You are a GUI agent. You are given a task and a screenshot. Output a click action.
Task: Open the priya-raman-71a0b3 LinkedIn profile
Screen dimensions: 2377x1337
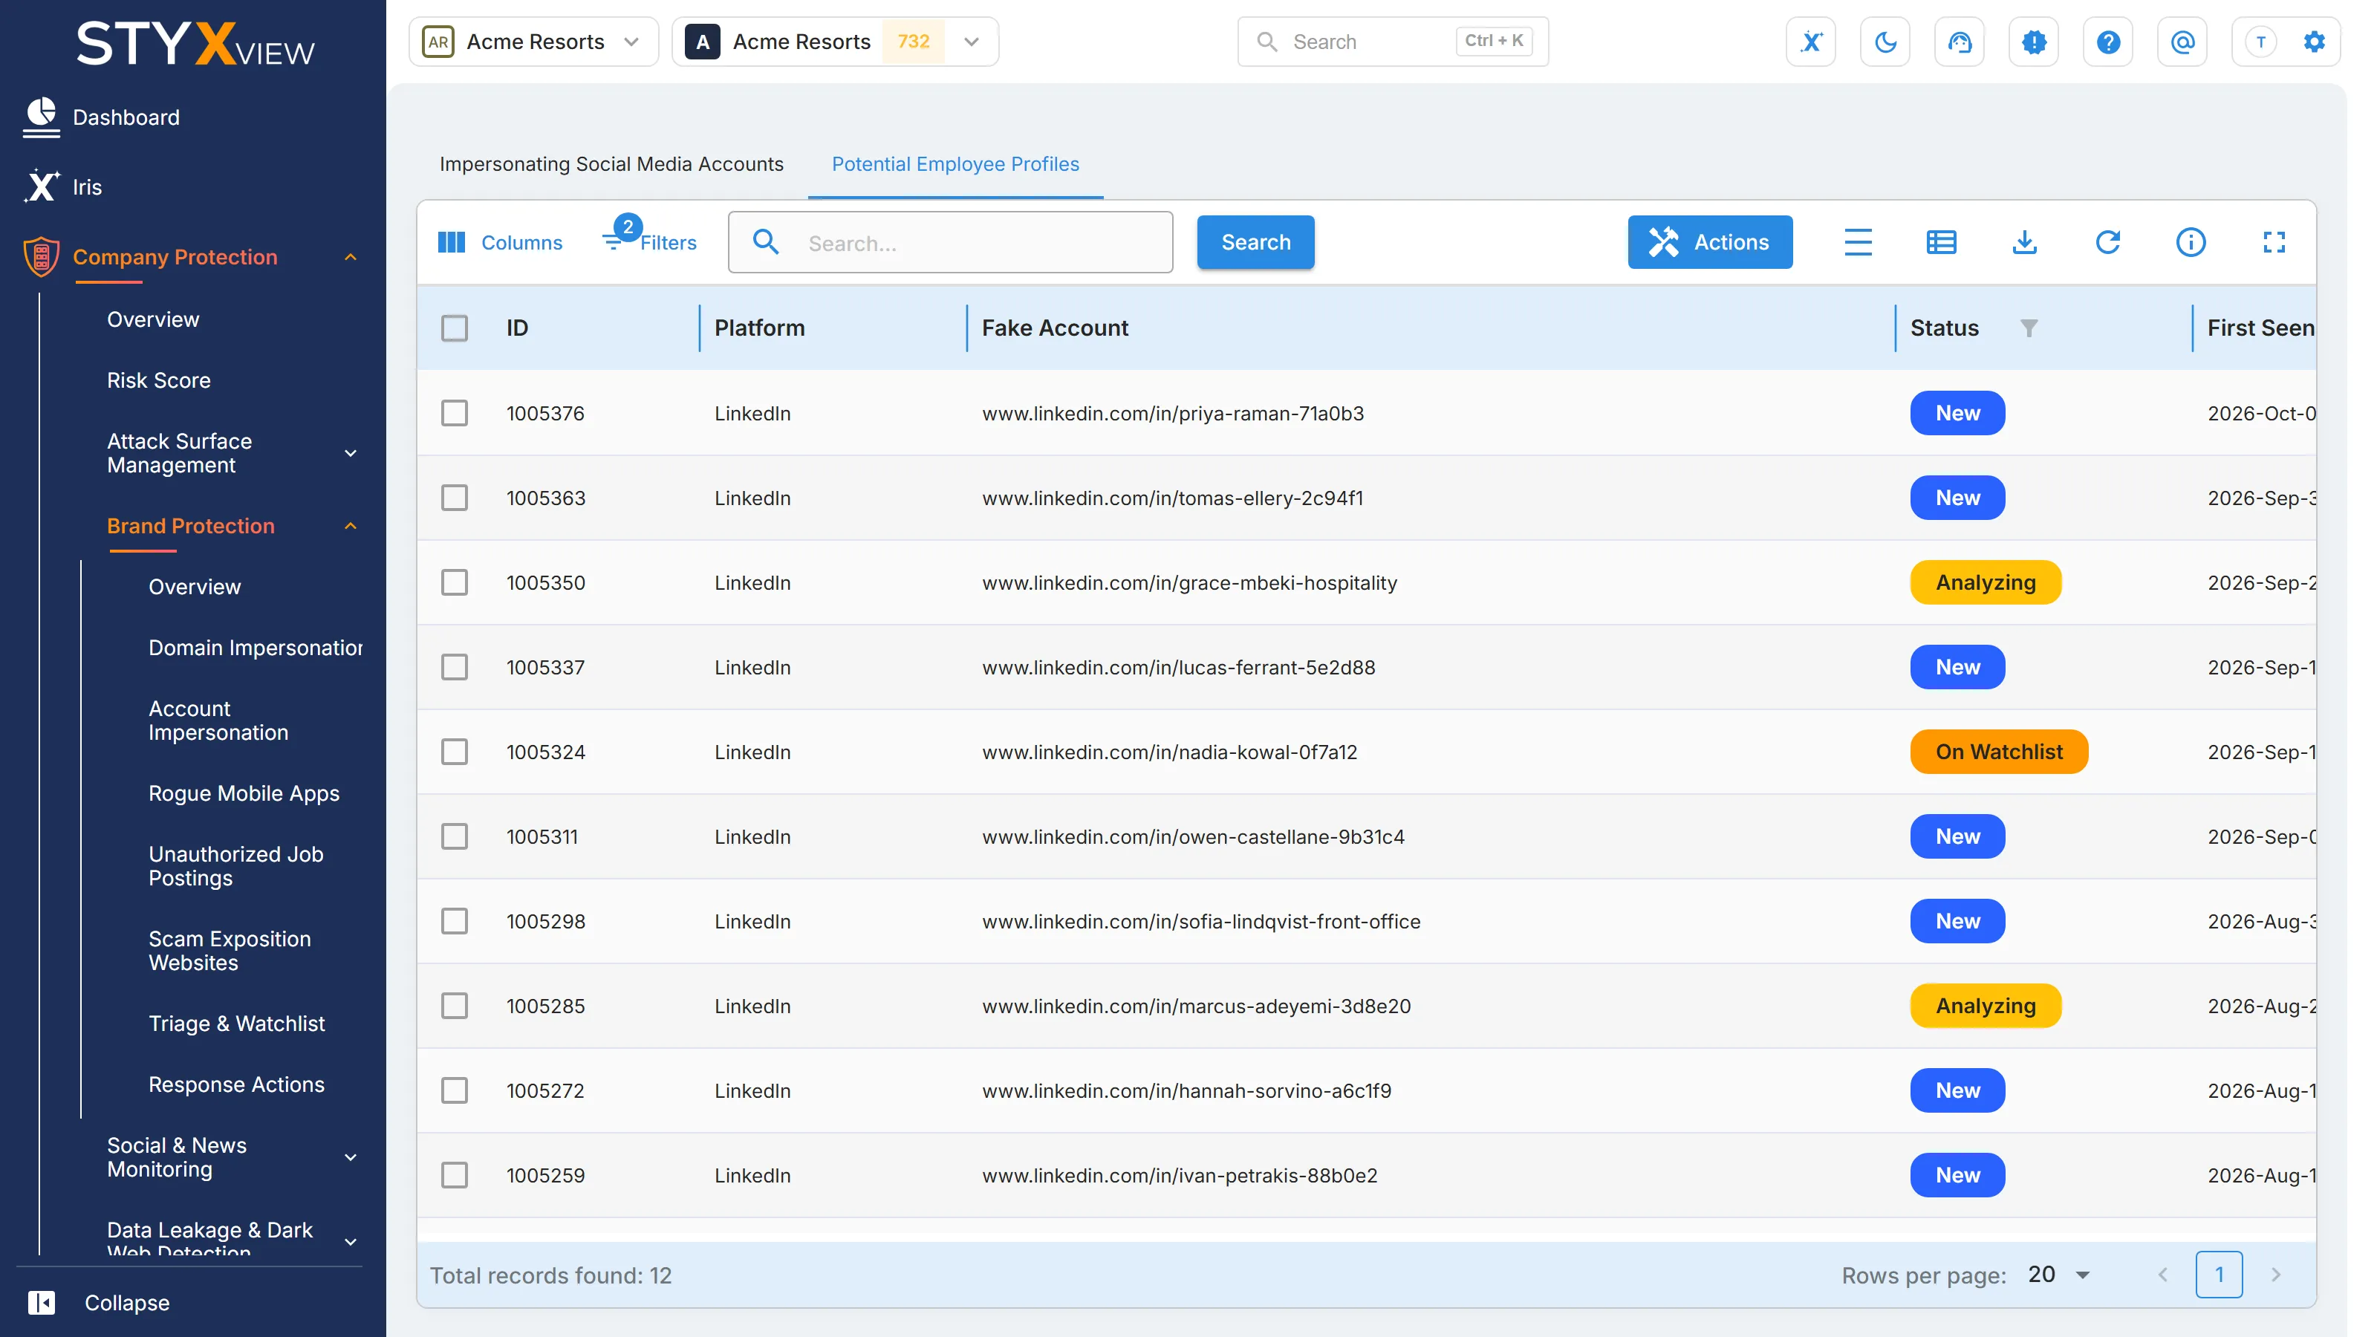tap(1173, 412)
